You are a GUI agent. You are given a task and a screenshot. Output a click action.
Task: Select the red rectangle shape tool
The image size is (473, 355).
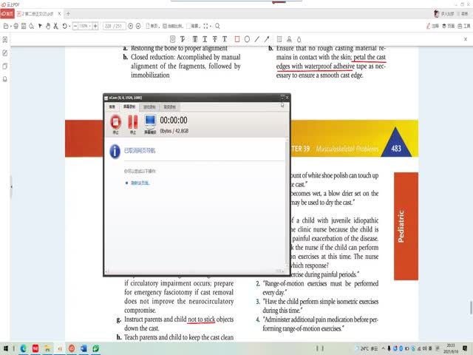point(237,39)
